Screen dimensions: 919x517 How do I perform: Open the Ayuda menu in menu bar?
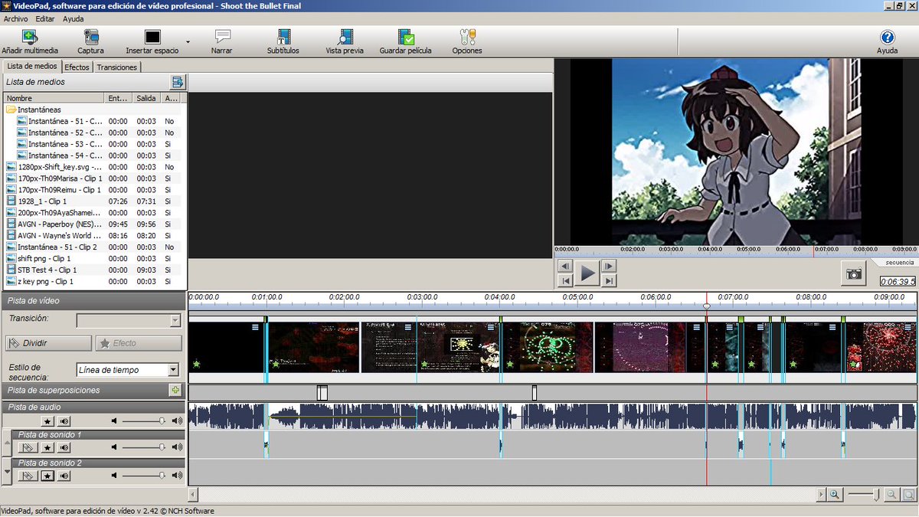pyautogui.click(x=74, y=18)
